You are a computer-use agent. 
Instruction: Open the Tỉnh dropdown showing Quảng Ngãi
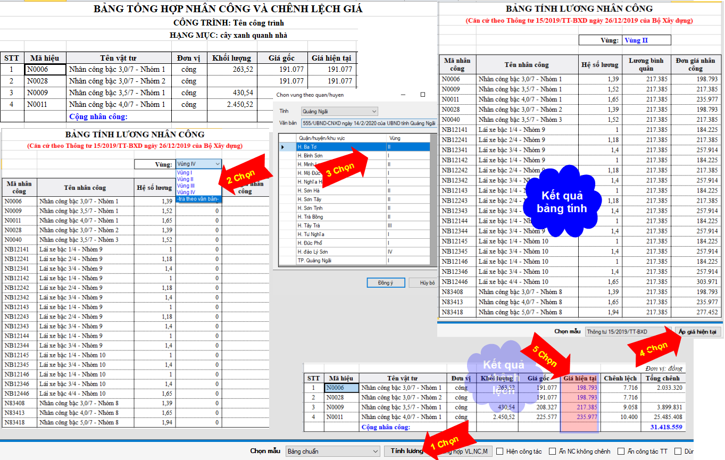(339, 112)
